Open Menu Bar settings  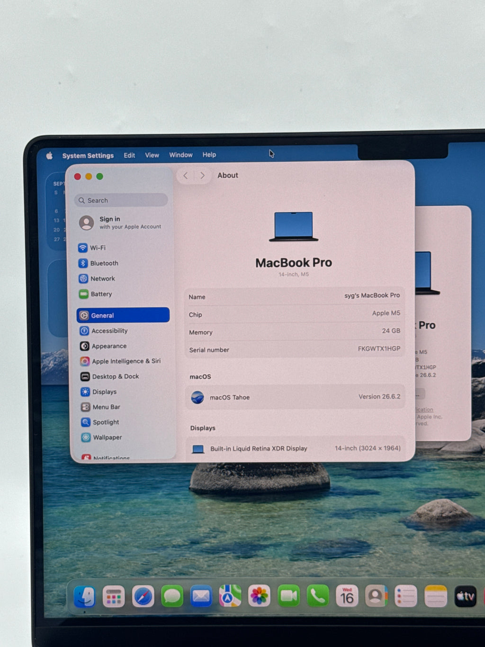100,407
